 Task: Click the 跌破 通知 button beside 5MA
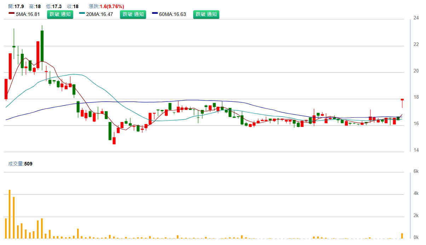click(60, 14)
